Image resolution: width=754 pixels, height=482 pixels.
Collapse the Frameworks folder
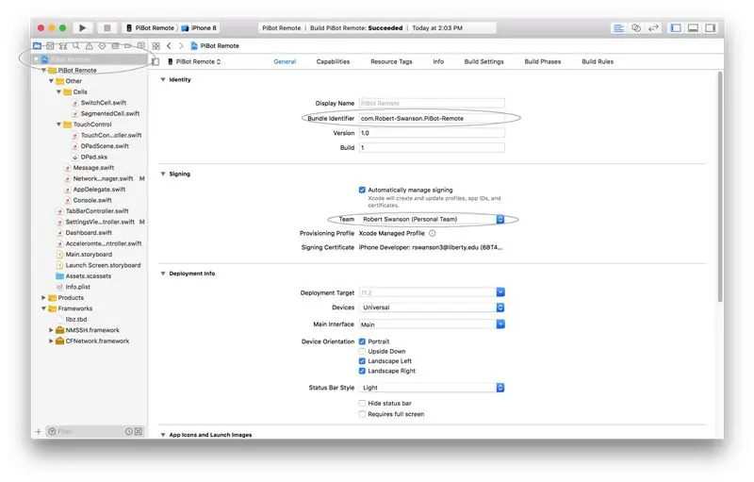pyautogui.click(x=43, y=308)
